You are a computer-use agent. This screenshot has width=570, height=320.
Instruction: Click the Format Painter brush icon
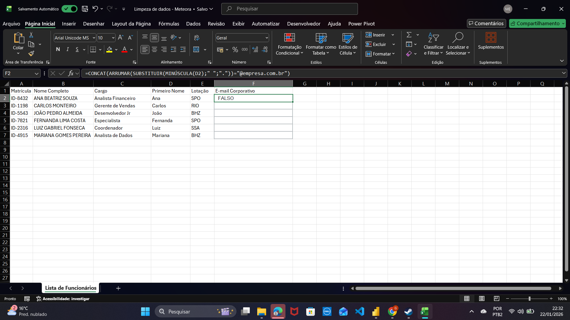(x=31, y=54)
